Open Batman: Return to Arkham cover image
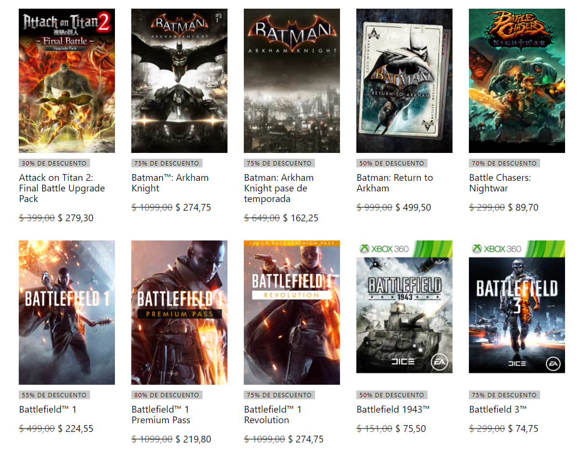The image size is (579, 454). [x=404, y=81]
